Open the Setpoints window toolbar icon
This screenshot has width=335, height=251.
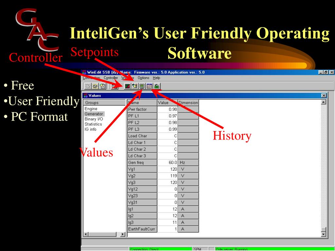134,86
